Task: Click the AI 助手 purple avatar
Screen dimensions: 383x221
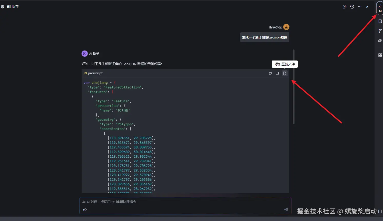Action: 85,54
